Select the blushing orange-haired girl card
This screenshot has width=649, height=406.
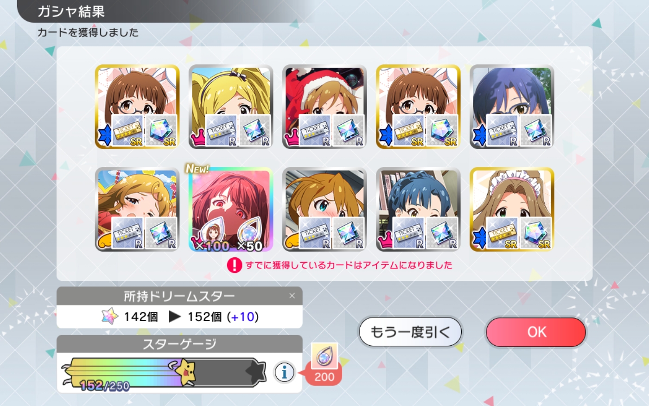point(324,209)
